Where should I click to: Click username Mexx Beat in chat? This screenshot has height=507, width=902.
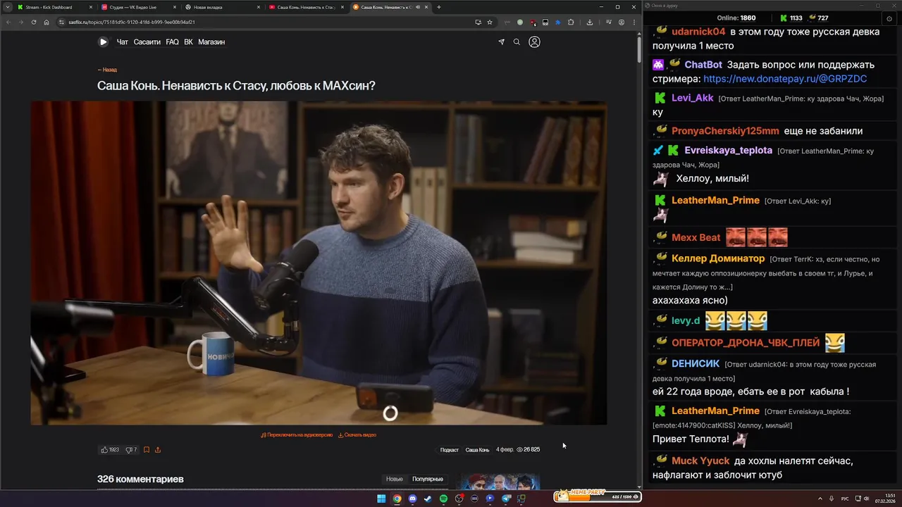point(696,237)
